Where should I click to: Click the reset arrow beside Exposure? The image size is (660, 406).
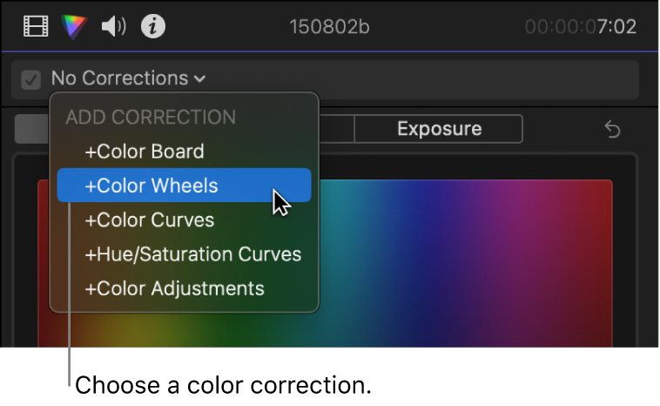[x=612, y=130]
